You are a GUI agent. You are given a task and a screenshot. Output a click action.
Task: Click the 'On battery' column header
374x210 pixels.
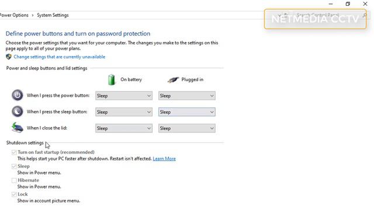coord(131,79)
